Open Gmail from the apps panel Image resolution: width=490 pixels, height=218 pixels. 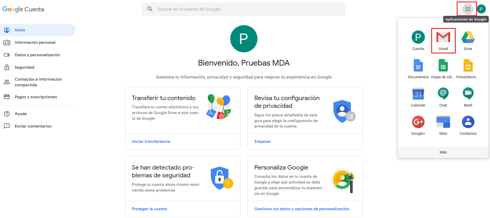pyautogui.click(x=443, y=41)
